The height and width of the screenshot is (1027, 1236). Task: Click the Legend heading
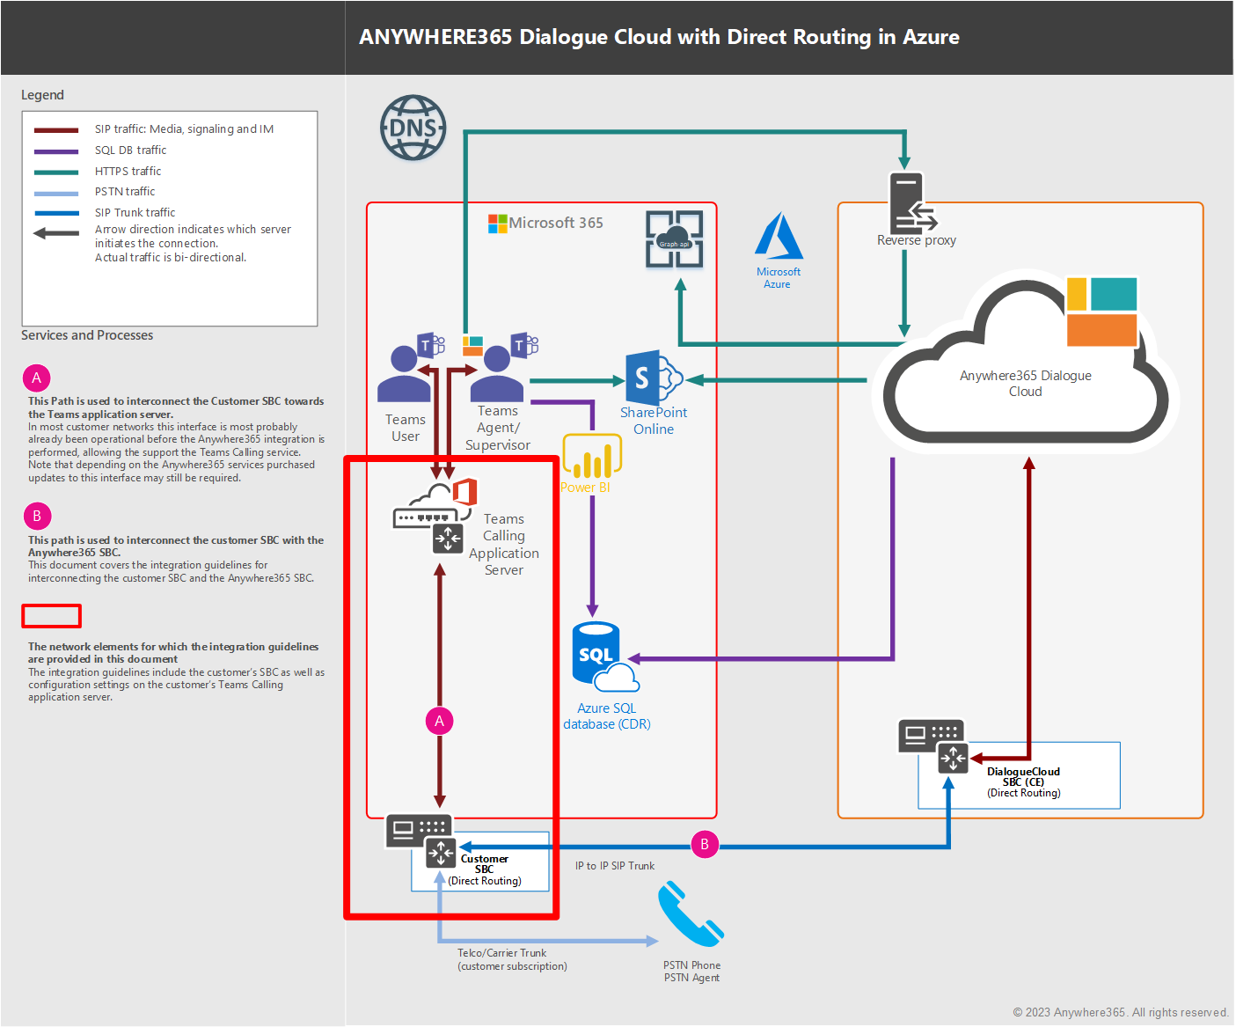click(x=42, y=95)
